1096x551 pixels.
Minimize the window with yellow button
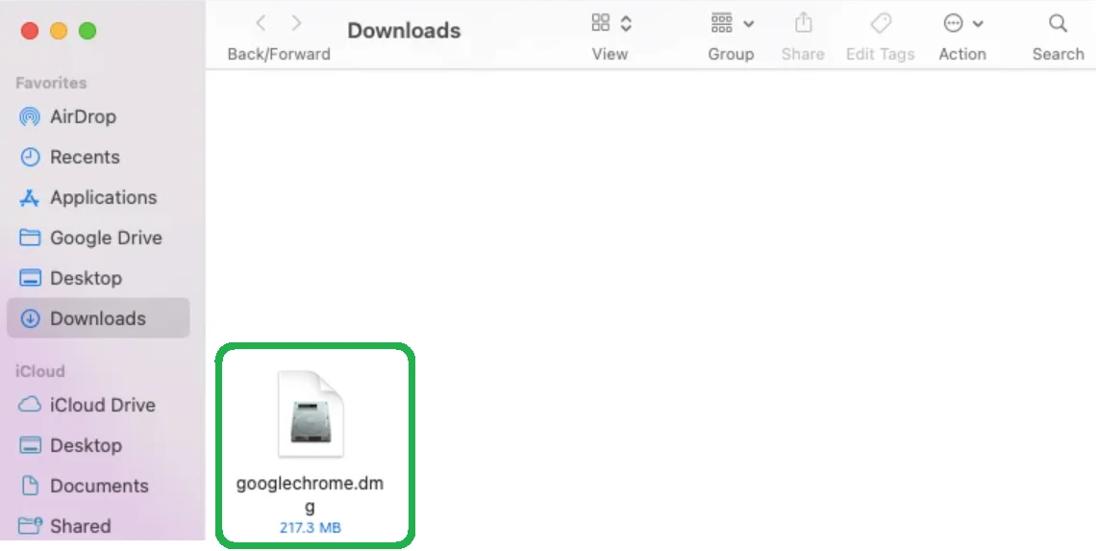(59, 31)
